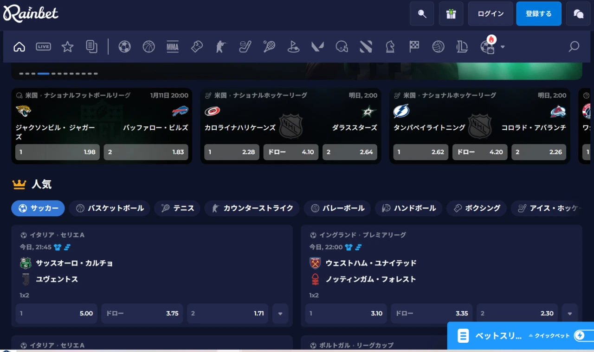
Task: Select the soccer ball icon in the sports bar
Action: pos(124,46)
